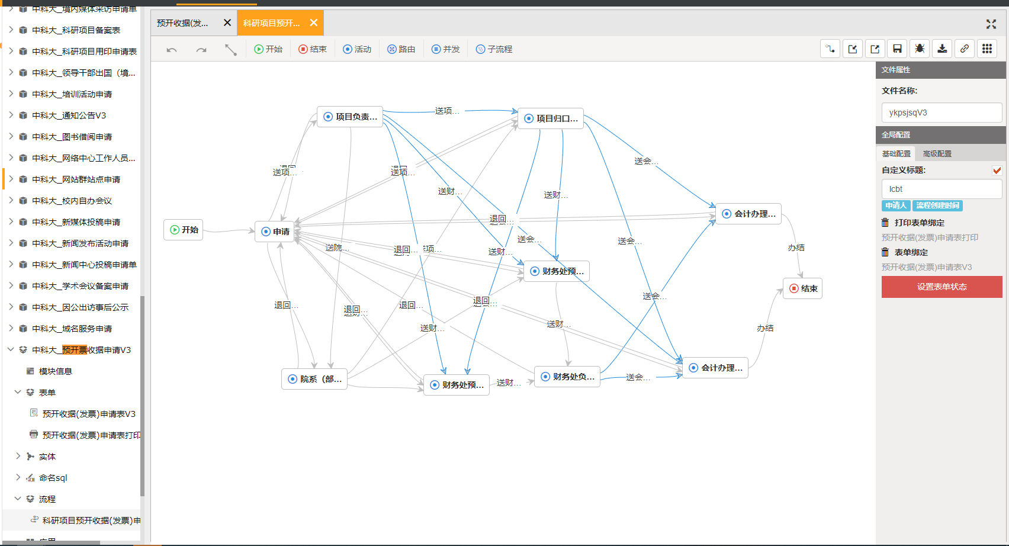Expand the 实体 tree folder
Viewport: 1009px width, 546px height.
pyautogui.click(x=18, y=457)
